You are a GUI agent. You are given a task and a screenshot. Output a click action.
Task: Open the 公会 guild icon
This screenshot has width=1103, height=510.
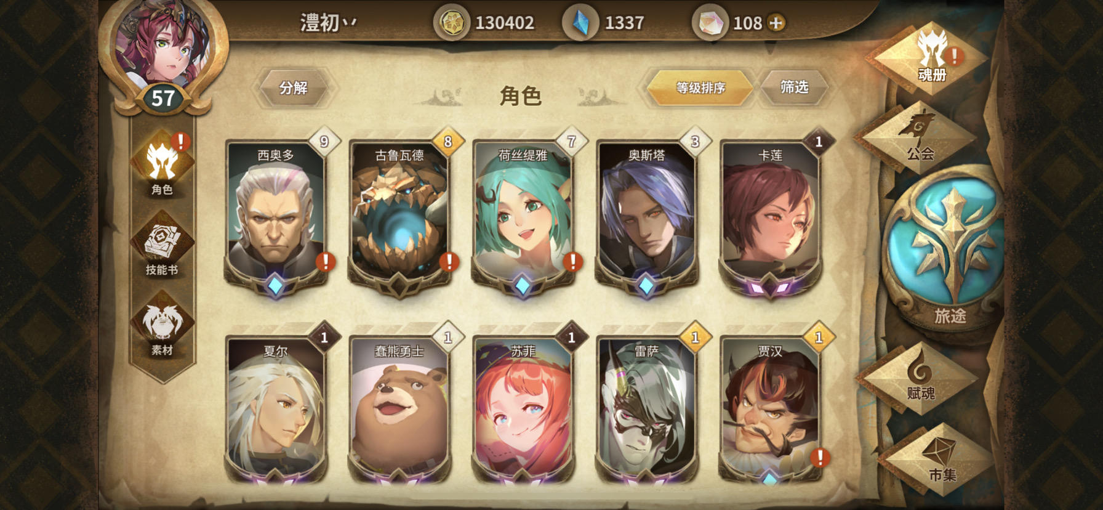click(920, 137)
